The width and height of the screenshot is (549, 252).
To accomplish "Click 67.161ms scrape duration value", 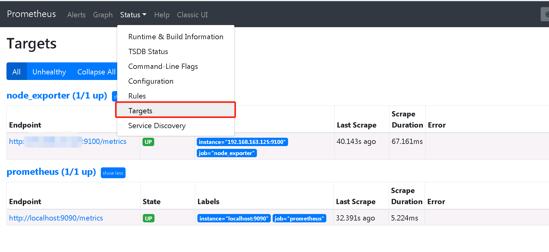I will coord(407,141).
